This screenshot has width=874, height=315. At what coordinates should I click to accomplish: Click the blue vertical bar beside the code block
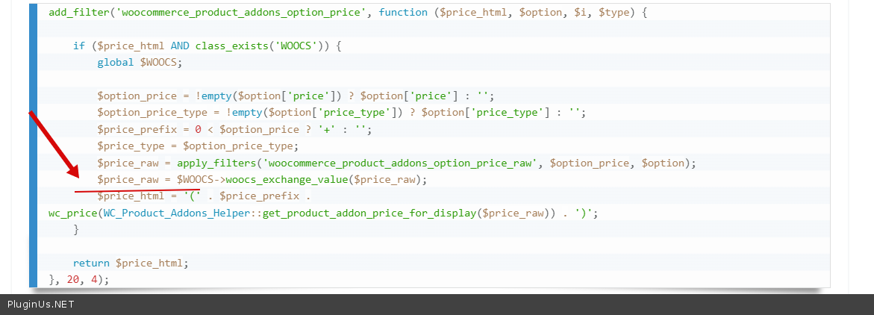[x=33, y=145]
